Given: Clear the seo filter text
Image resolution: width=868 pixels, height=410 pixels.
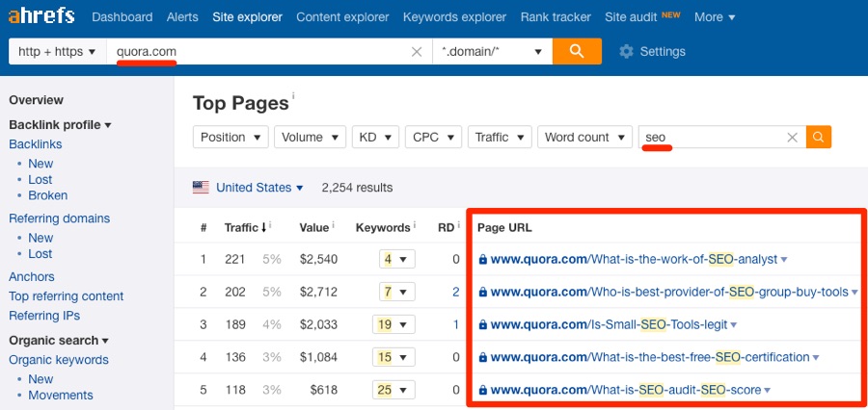Looking at the screenshot, I should tap(792, 138).
